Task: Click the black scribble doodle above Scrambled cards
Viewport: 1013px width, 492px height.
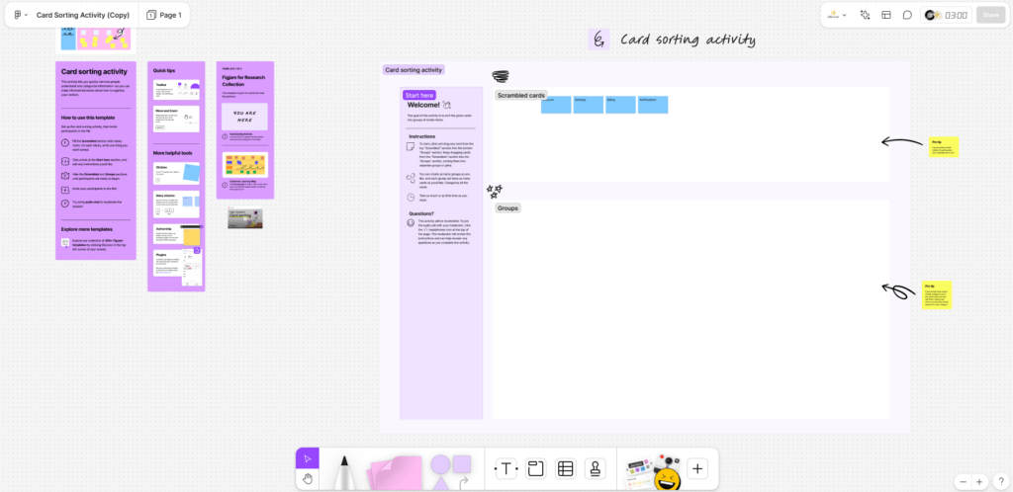Action: click(501, 77)
